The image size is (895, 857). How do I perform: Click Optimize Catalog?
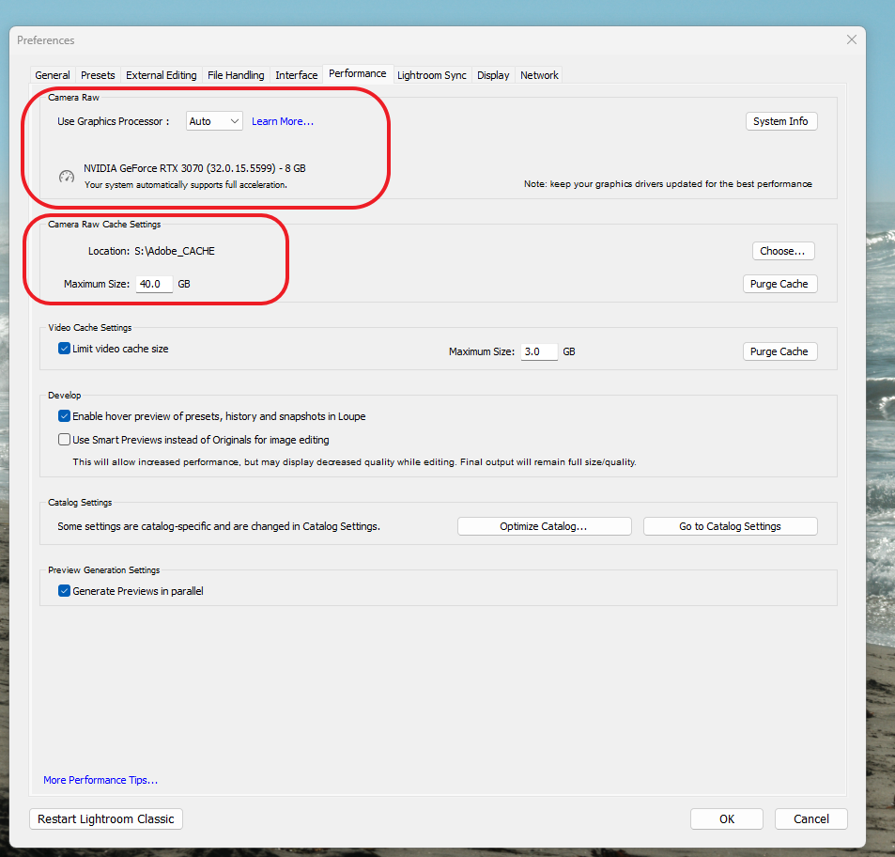544,525
